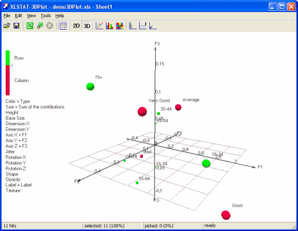Click the green Row color legend bar

8,58
